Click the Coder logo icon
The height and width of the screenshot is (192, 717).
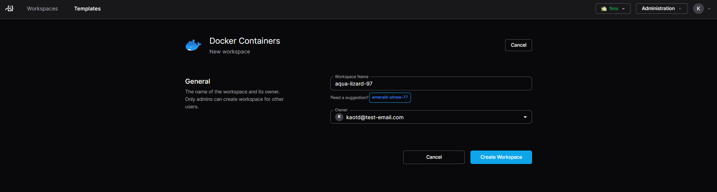coord(9,8)
